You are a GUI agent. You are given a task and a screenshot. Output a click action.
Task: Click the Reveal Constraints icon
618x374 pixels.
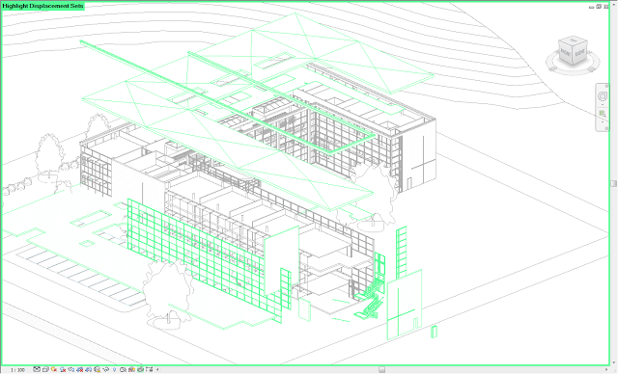pos(149,369)
